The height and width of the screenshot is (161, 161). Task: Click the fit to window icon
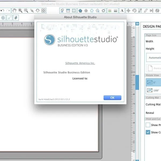click(x=44, y=10)
